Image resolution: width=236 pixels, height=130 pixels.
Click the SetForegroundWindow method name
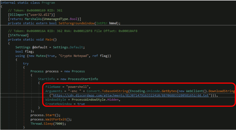click(x=77, y=23)
